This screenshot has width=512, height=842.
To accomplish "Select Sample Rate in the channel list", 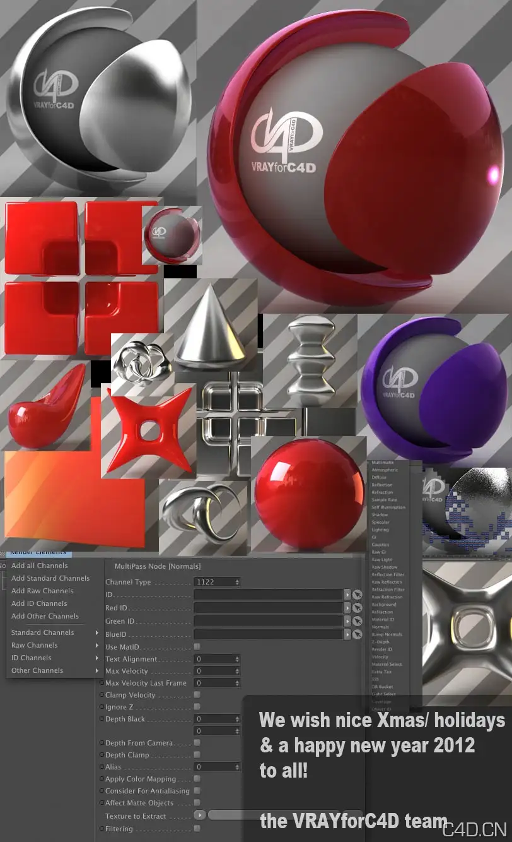I will (384, 500).
